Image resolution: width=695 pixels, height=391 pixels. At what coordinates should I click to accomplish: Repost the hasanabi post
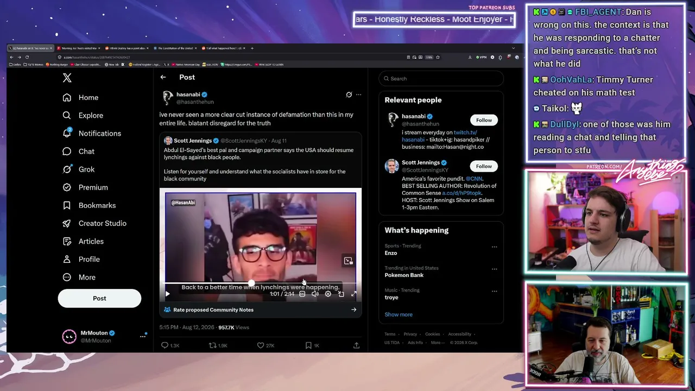pos(212,345)
